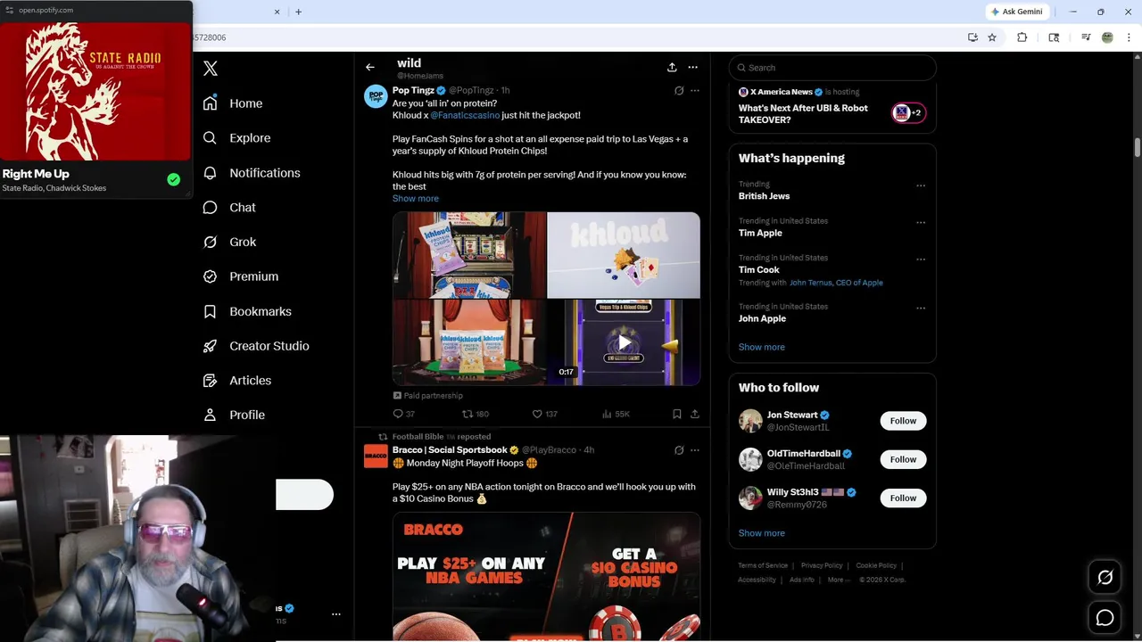
Task: Open Notifications page
Action: tap(251, 173)
